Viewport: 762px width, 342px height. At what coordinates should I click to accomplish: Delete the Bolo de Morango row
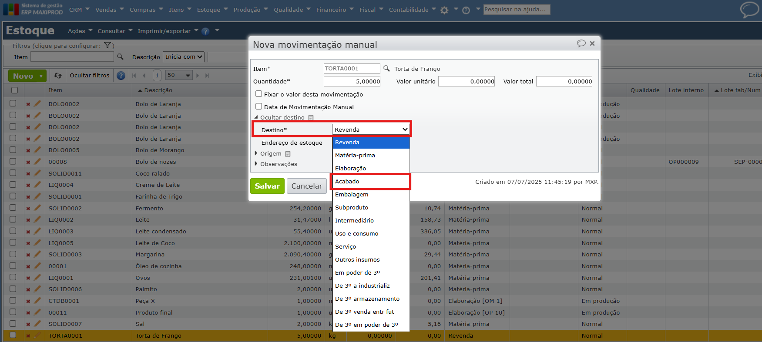(28, 150)
